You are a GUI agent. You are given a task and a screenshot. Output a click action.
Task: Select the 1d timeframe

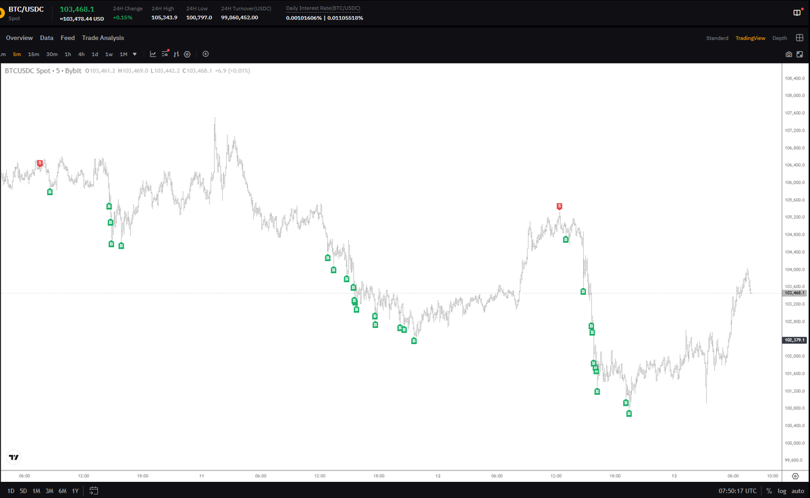pos(94,54)
